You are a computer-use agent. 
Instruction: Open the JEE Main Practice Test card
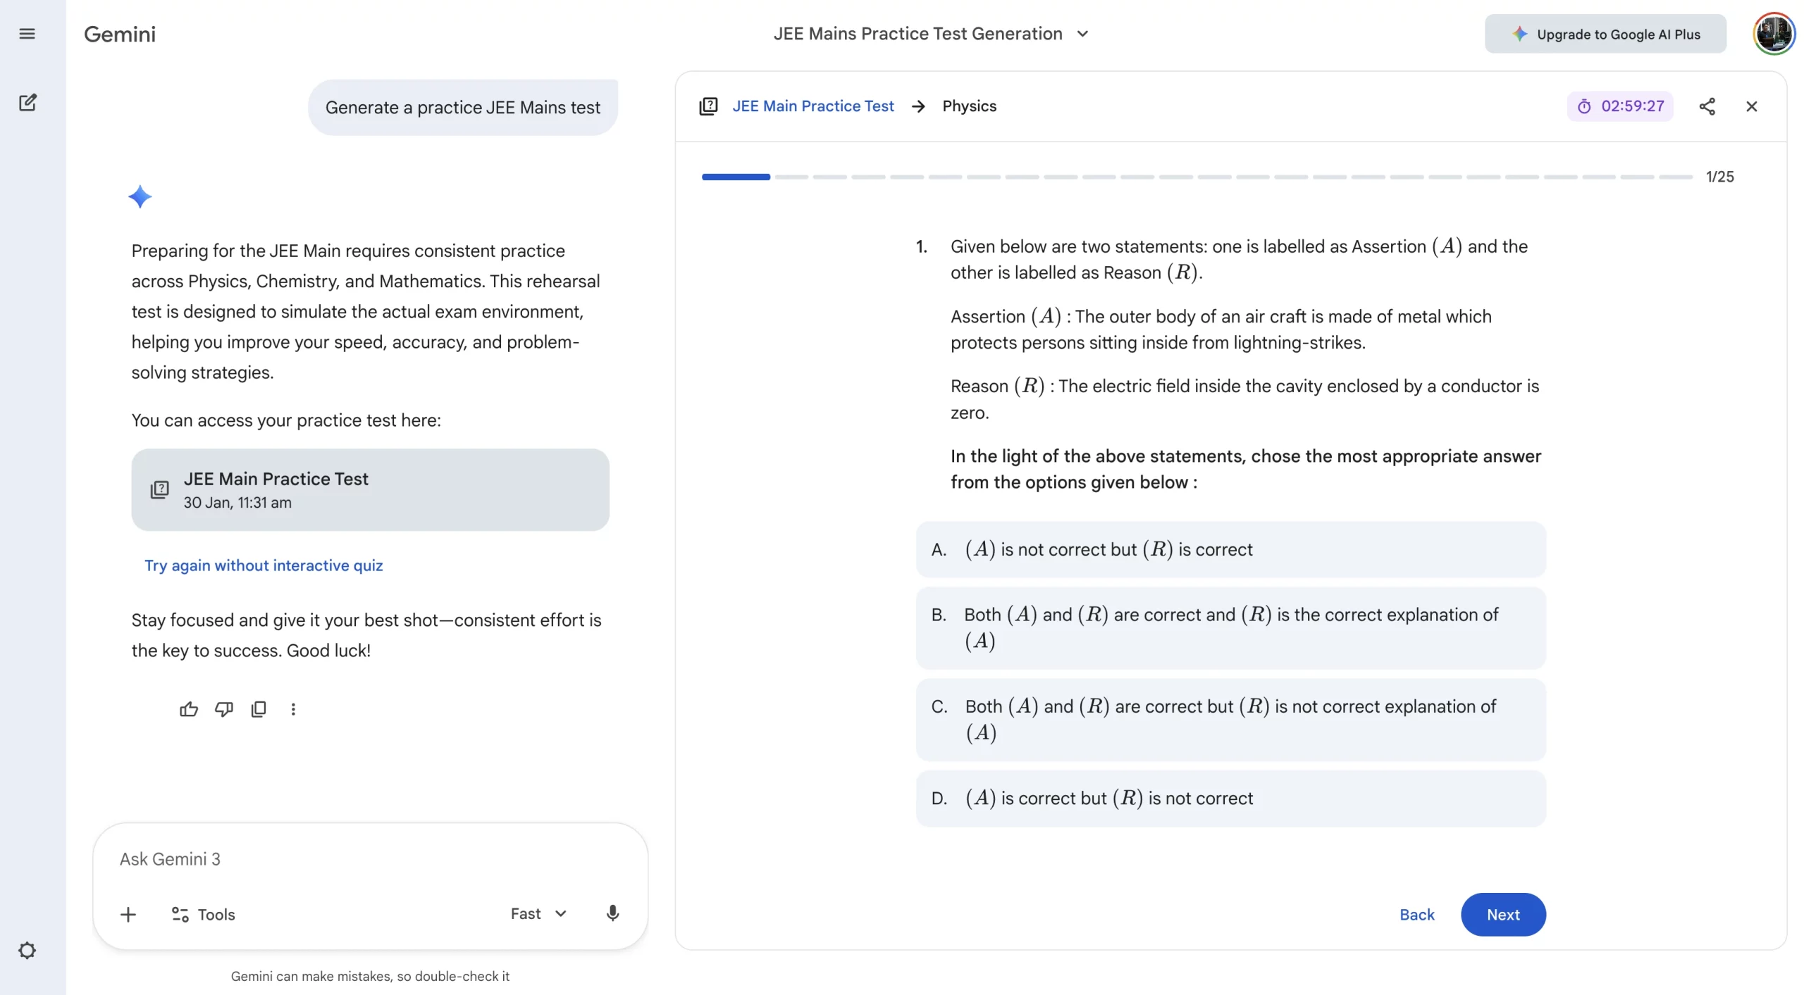[370, 489]
